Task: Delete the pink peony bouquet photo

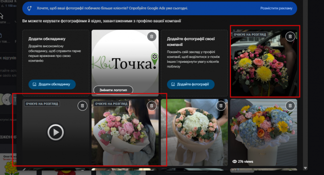Action: click(x=152, y=106)
